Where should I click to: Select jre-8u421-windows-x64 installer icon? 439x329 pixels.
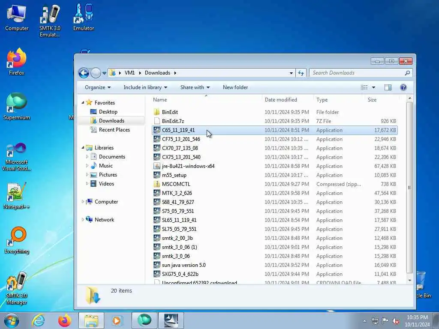[x=157, y=166]
